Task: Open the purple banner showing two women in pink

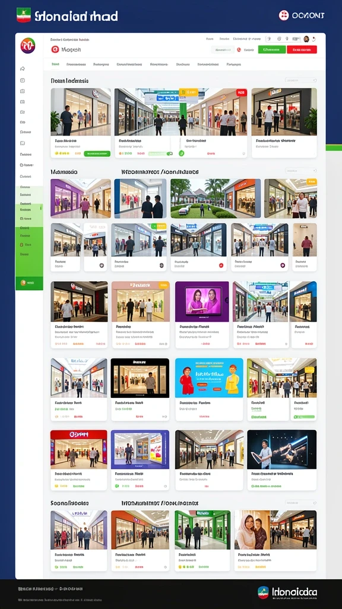Action: (x=202, y=302)
